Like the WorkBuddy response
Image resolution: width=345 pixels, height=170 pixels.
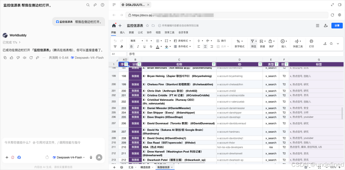pyautogui.click(x=11, y=58)
